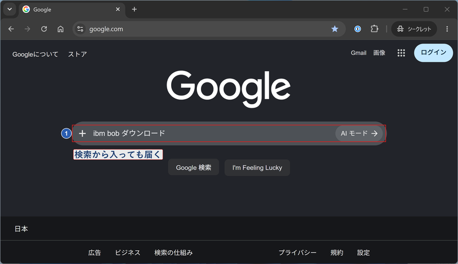
Task: Open the プライバシー footer link
Action: (x=297, y=253)
